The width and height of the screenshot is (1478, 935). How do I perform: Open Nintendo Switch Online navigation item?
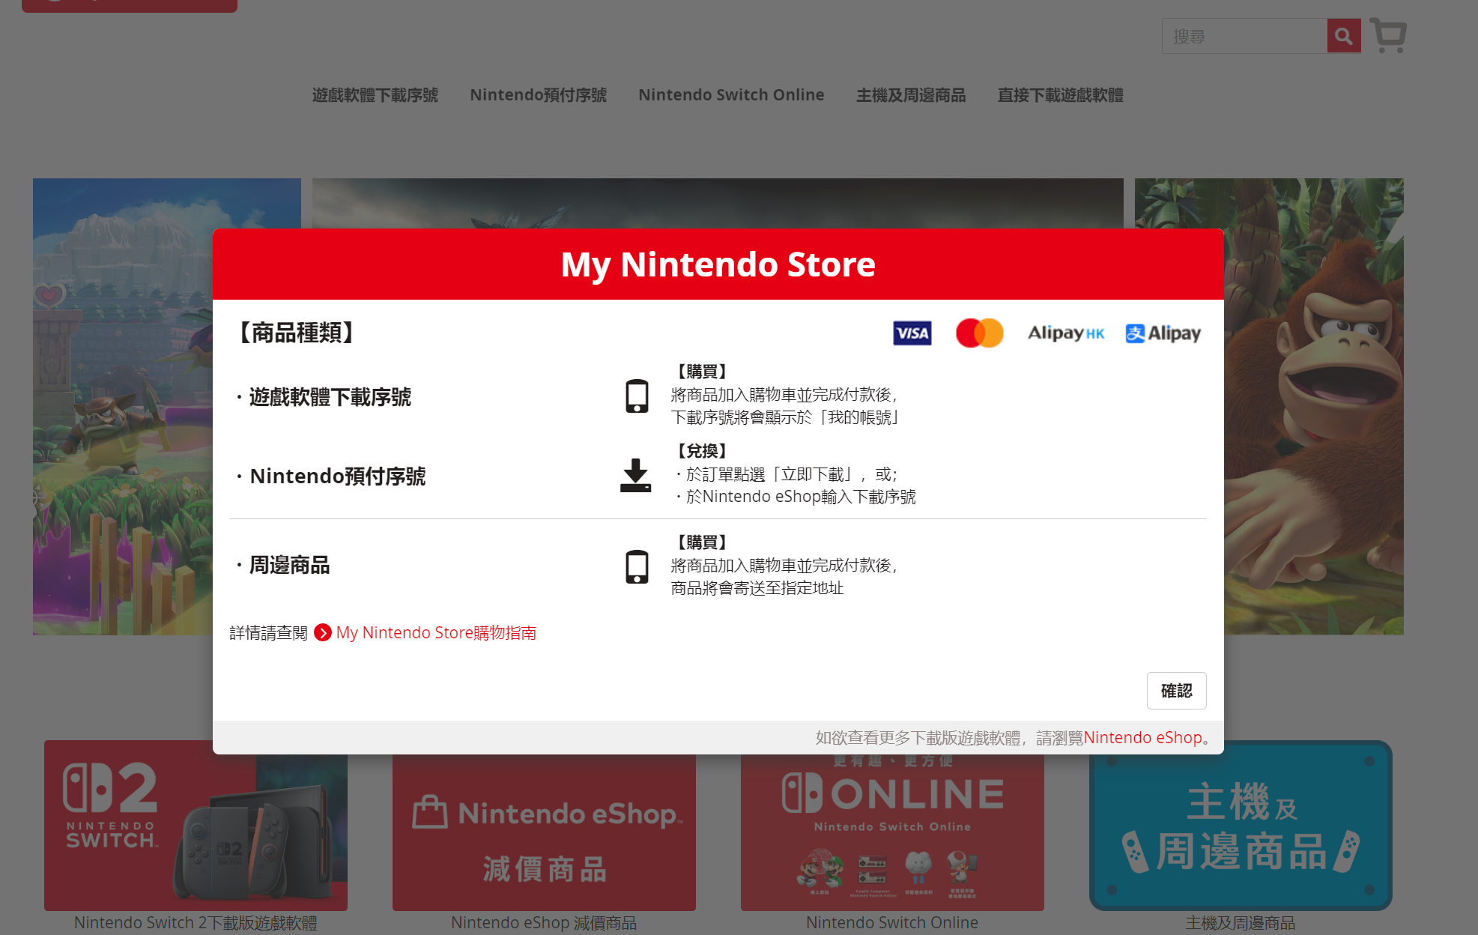(731, 95)
